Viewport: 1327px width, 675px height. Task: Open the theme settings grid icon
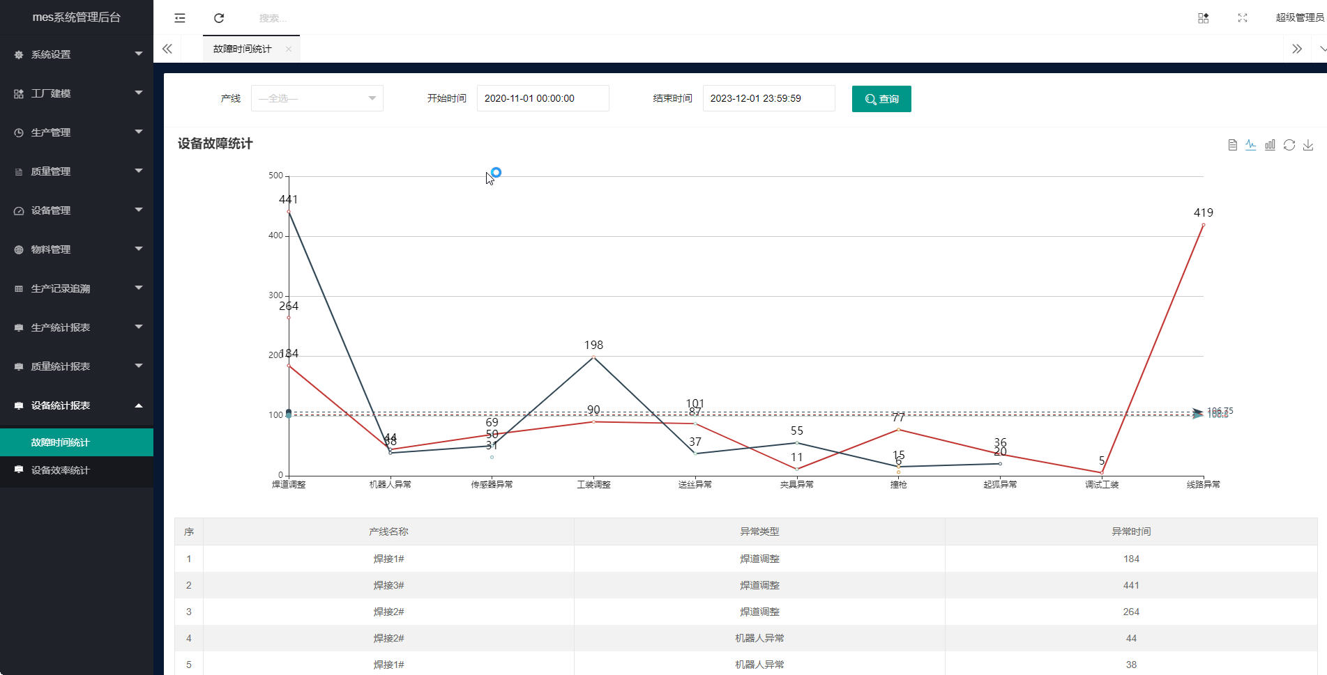click(x=1203, y=18)
